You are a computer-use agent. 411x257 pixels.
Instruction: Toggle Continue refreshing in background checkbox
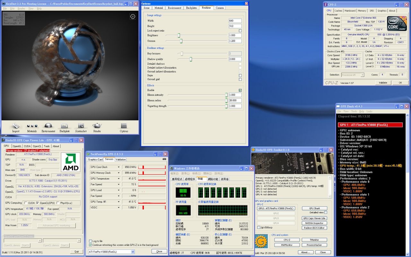coord(90,245)
